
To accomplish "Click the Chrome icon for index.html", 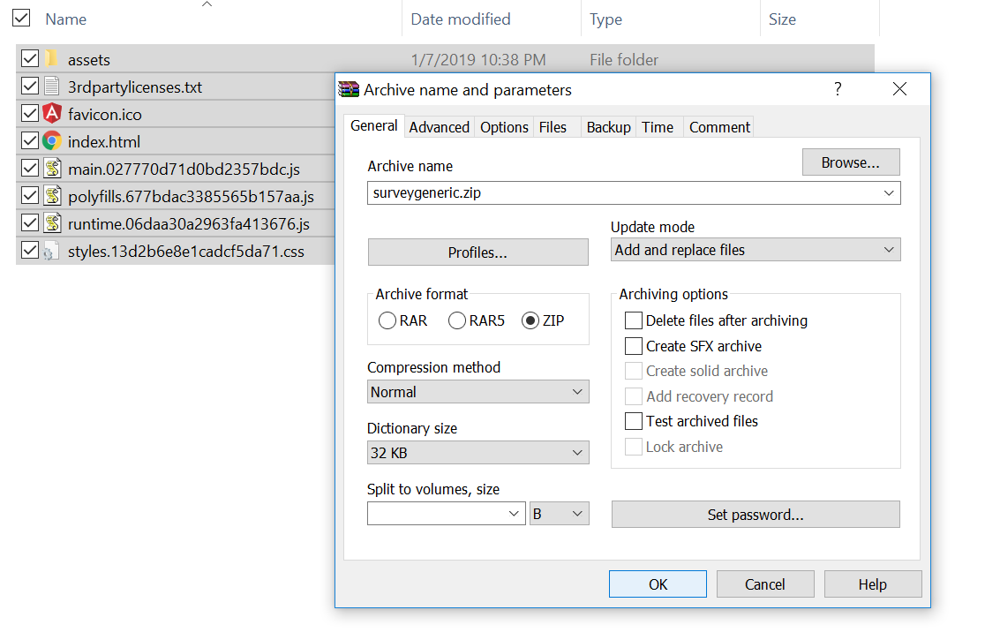I will [52, 141].
